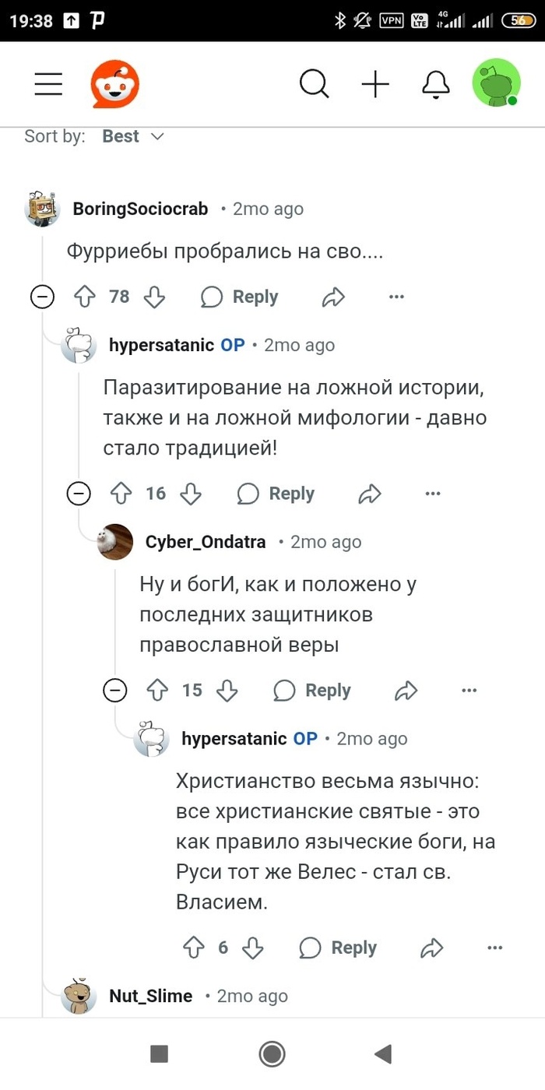The image size is (545, 1090).
Task: Open more options on BoringSociocrab's comment
Action: click(x=396, y=297)
